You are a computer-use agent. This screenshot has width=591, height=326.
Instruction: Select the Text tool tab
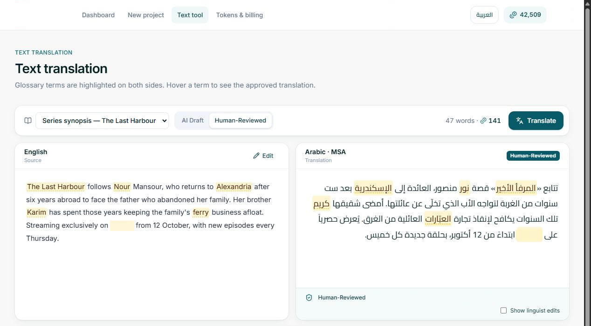click(x=190, y=15)
